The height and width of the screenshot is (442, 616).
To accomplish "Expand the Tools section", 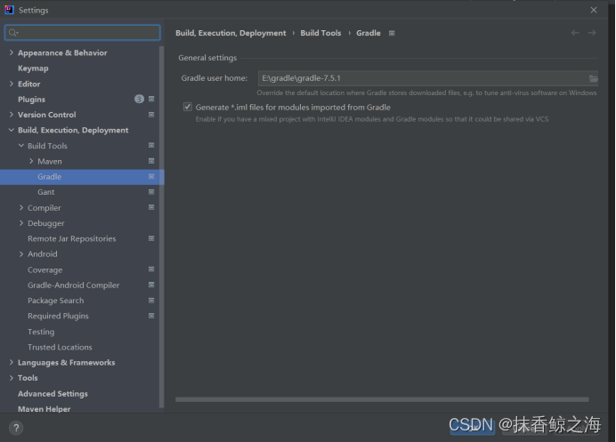I will [x=11, y=378].
